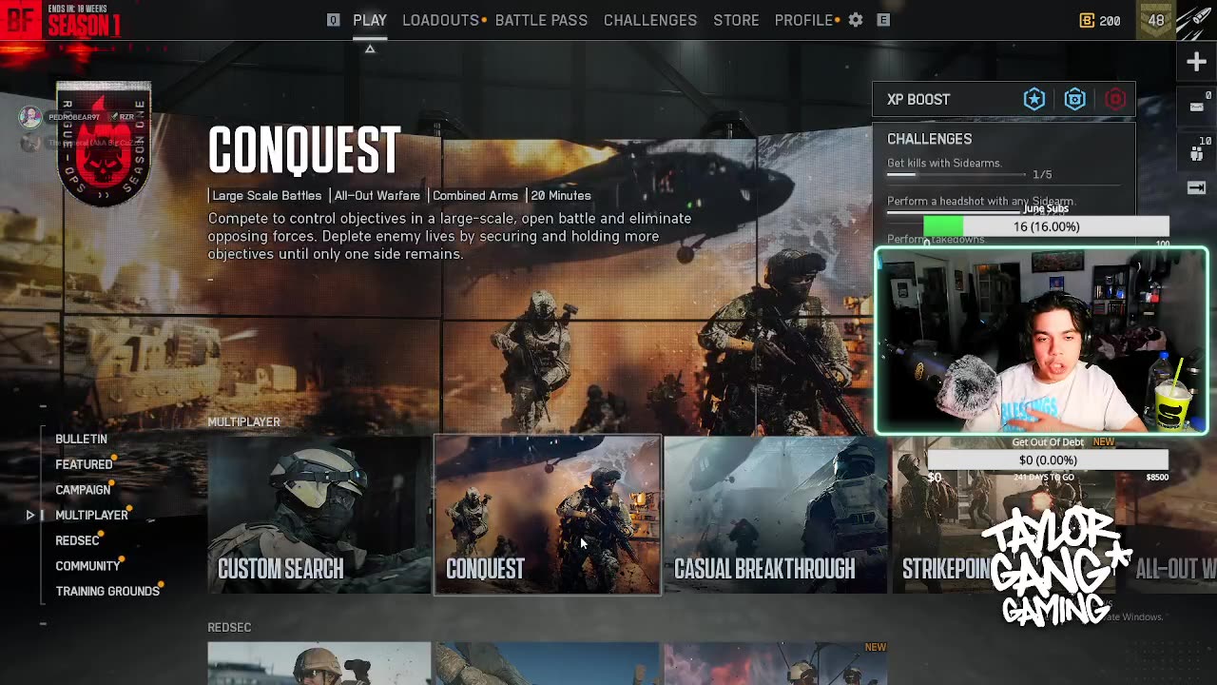Select the blue star XP boost icon
1217x685 pixels.
coord(1034,99)
